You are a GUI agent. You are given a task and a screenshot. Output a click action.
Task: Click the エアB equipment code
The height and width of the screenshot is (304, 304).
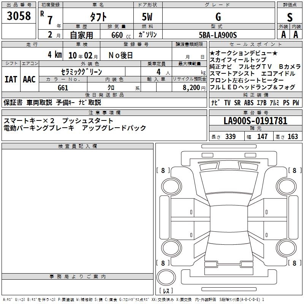coord(261,103)
